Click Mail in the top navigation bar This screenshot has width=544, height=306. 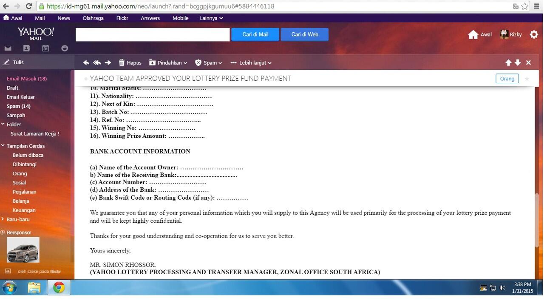(40, 18)
